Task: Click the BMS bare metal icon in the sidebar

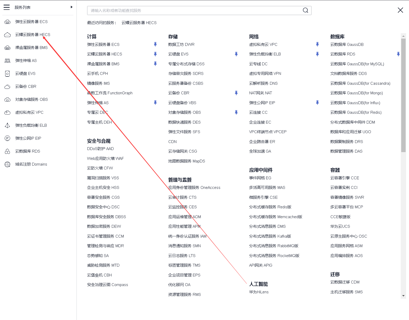Action: (8, 48)
